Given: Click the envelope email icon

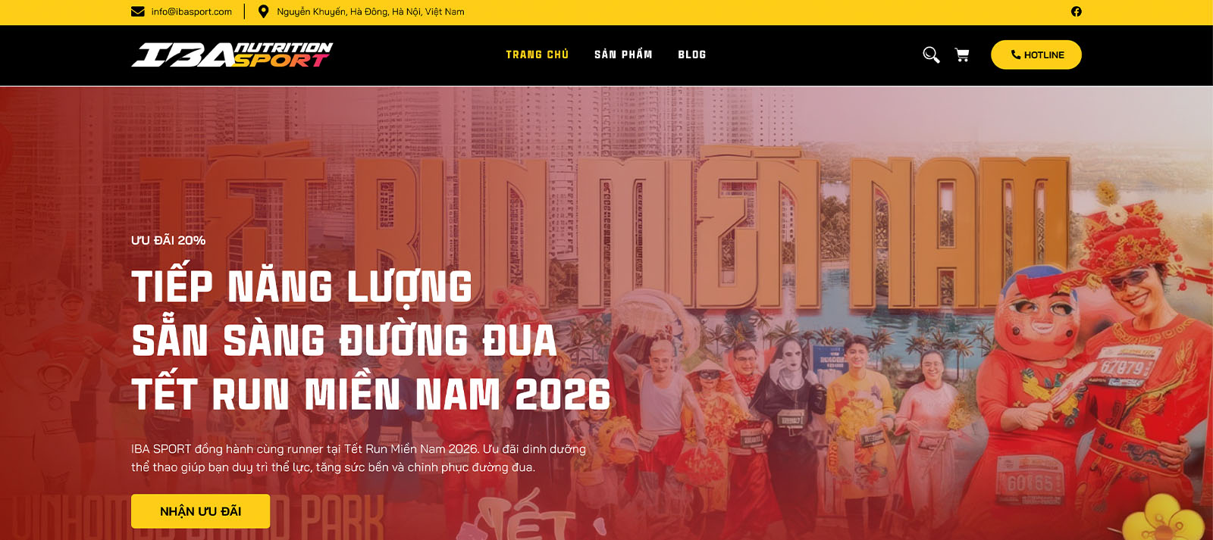Looking at the screenshot, I should pos(137,11).
